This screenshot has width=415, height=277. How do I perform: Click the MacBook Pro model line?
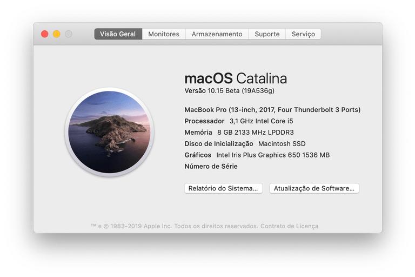(x=272, y=110)
